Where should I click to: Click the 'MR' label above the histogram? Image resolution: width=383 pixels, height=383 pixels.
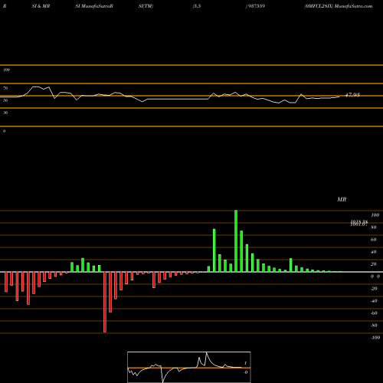click(x=342, y=199)
